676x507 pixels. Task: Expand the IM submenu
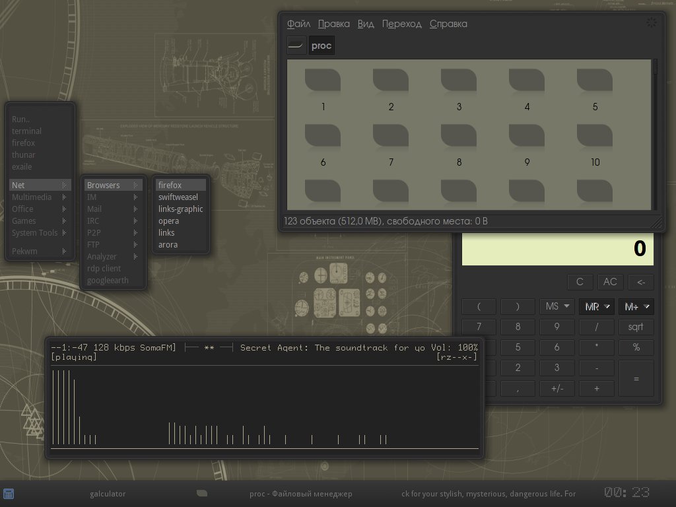click(x=113, y=197)
